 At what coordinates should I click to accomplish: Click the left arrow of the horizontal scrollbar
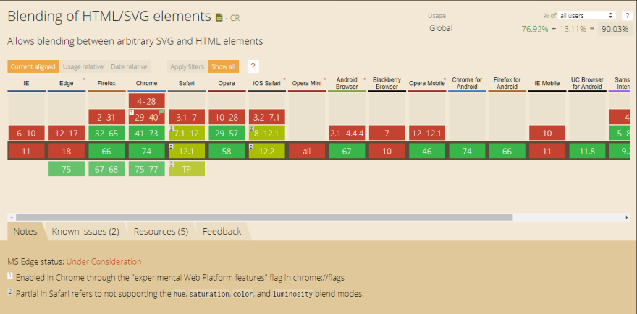click(x=12, y=217)
